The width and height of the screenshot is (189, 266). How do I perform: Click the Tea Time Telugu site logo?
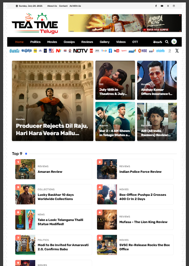(35, 23)
